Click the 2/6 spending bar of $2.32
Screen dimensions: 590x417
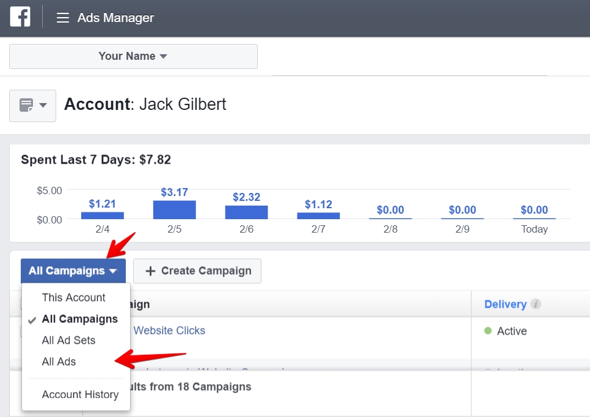[247, 212]
